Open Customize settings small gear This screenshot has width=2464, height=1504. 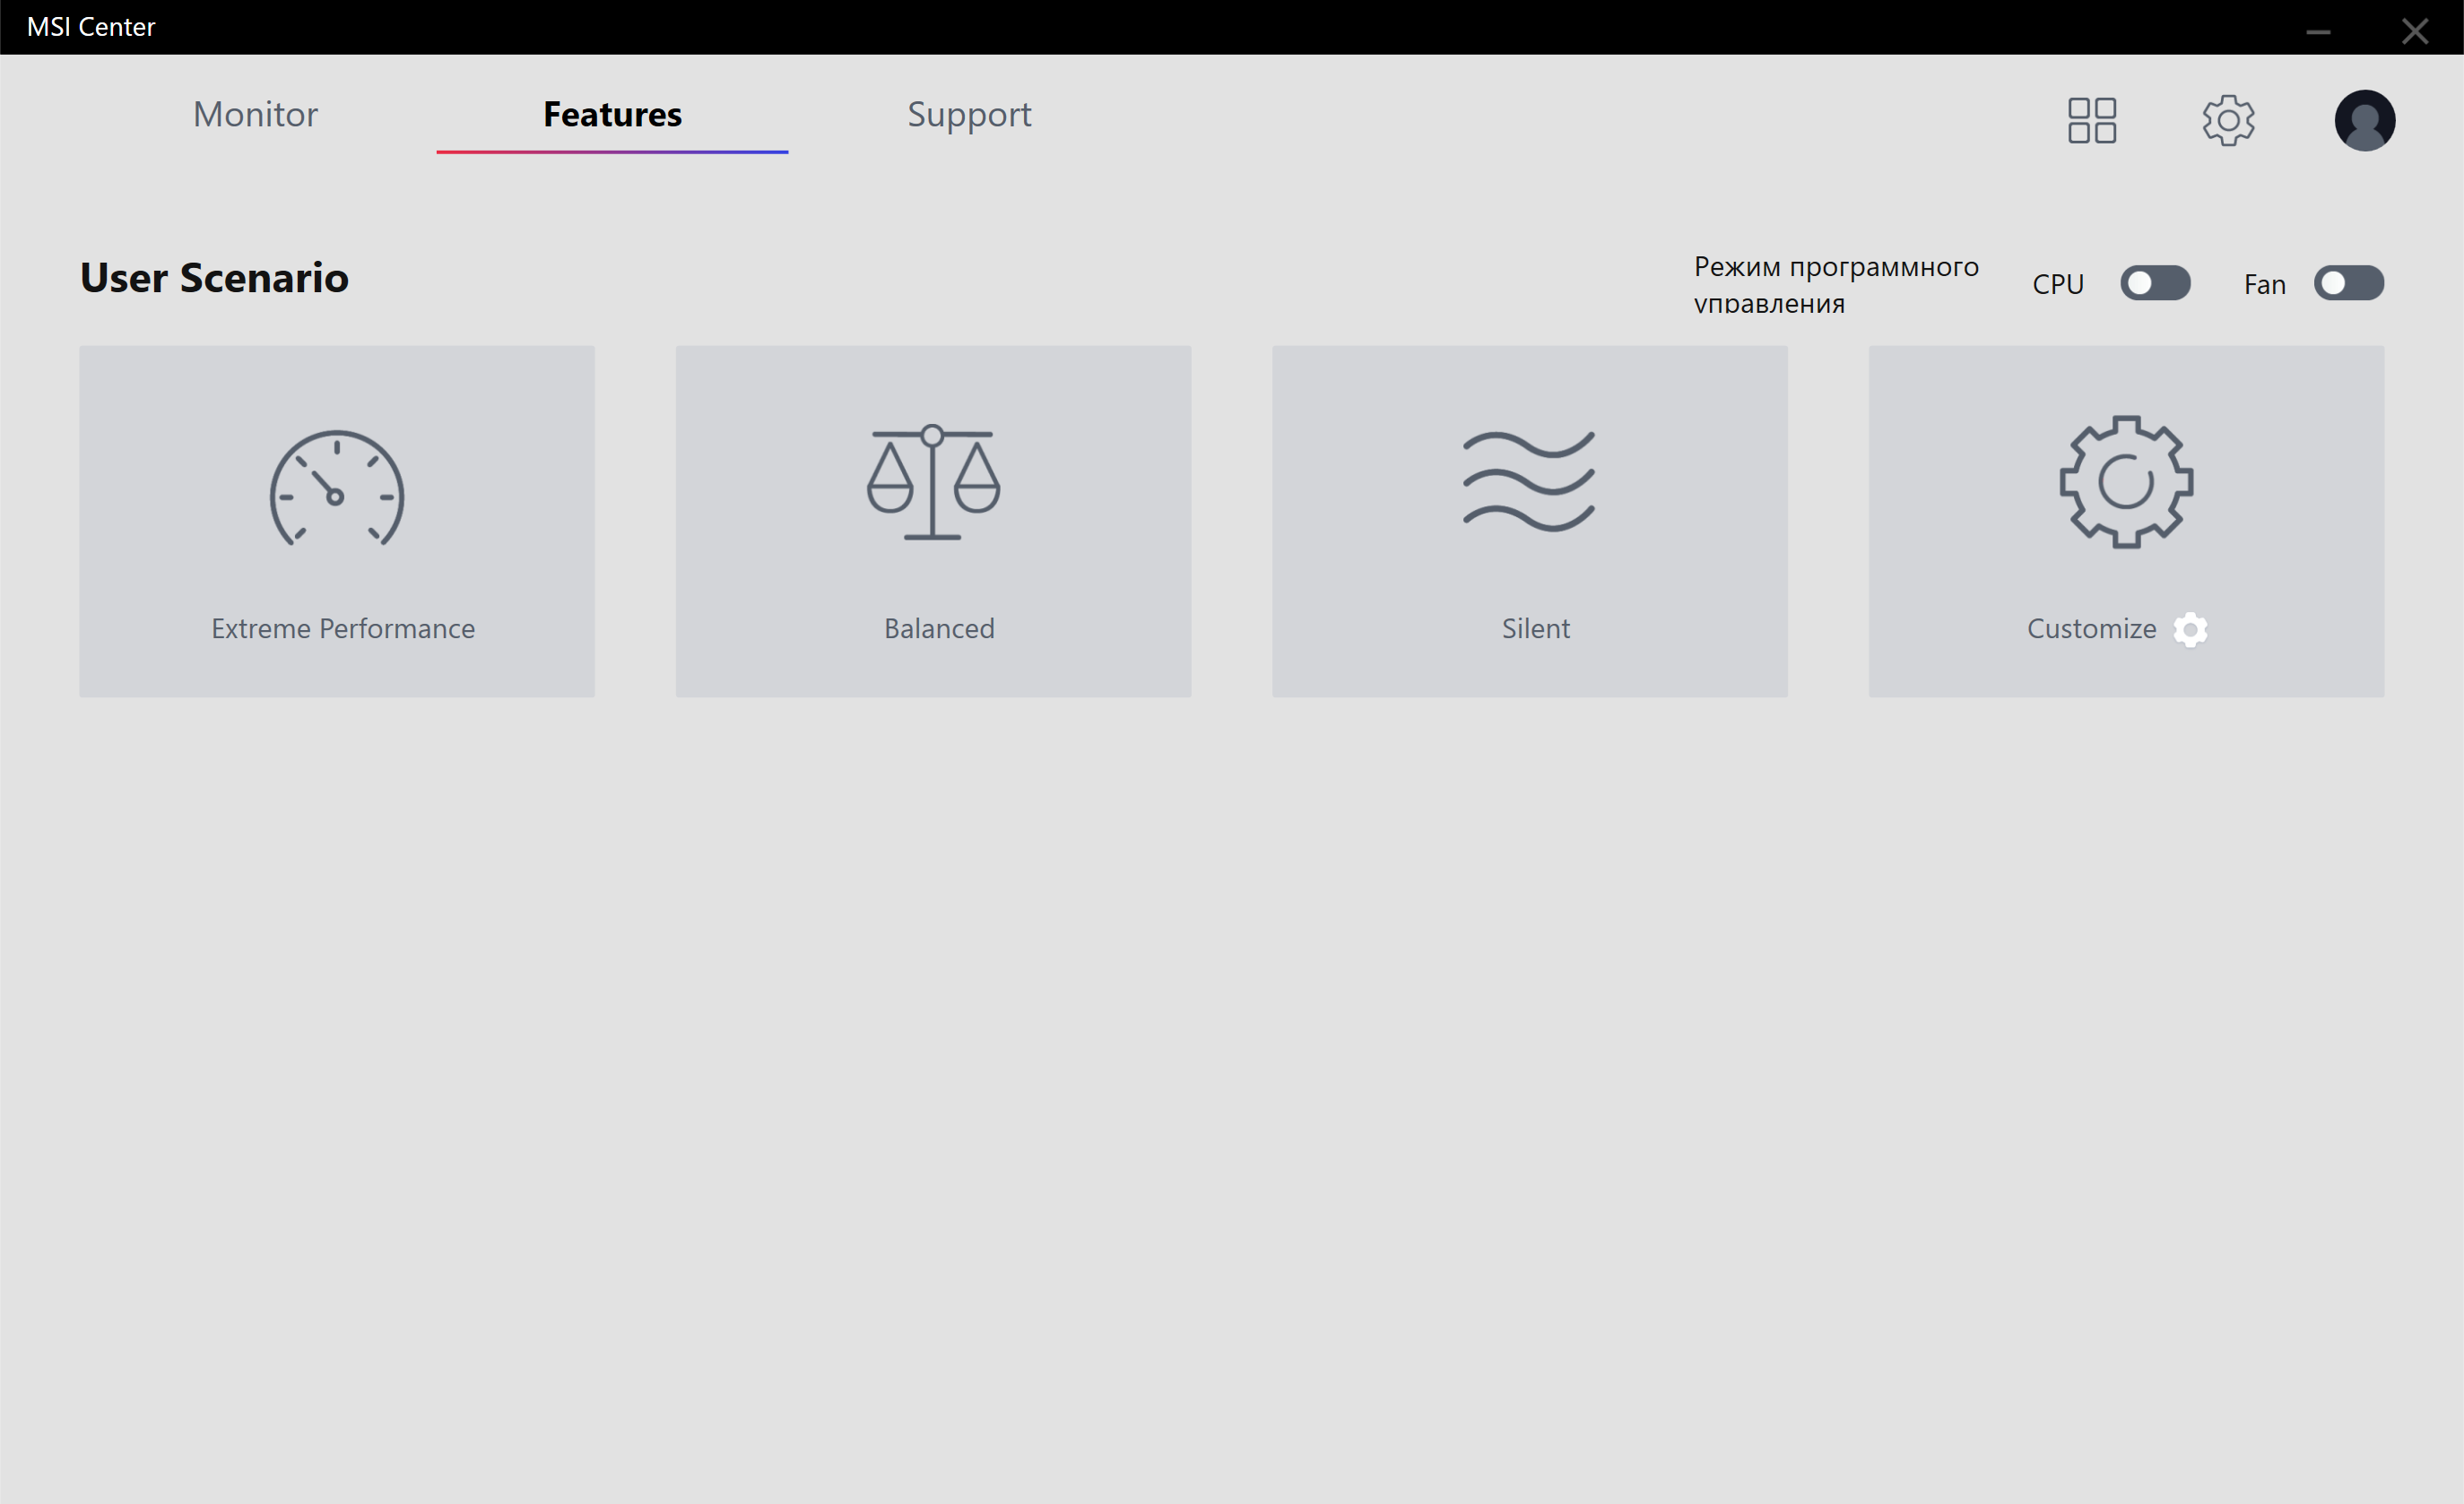2190,629
